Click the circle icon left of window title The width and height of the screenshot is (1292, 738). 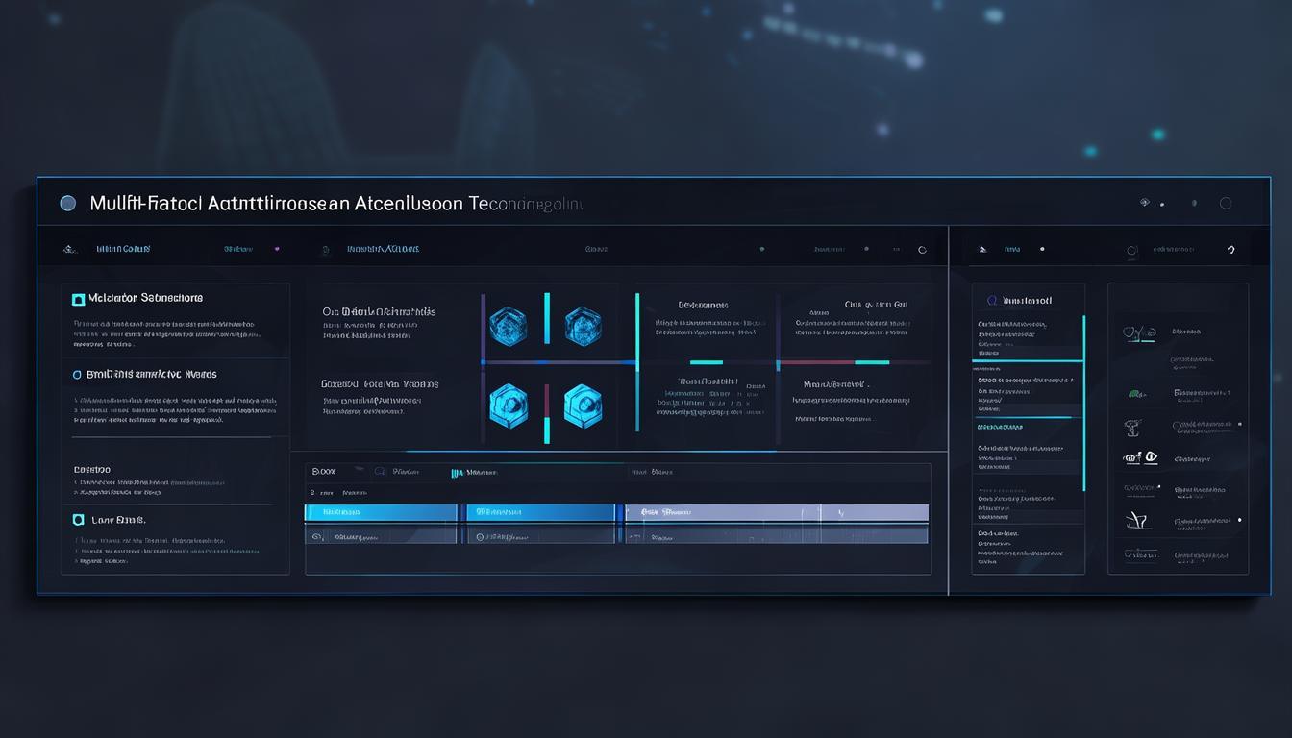coord(67,203)
